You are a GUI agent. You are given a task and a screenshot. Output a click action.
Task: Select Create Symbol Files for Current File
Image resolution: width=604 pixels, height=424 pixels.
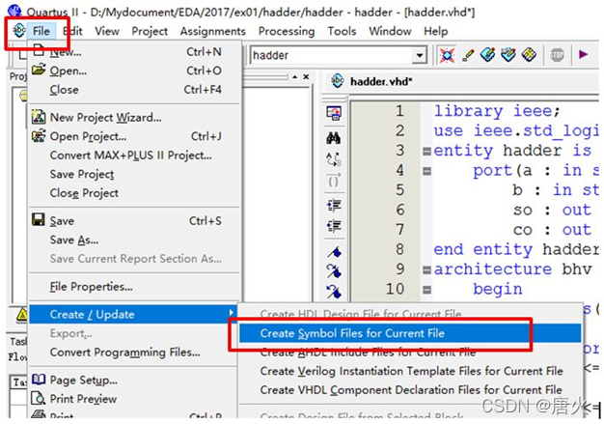[410, 333]
